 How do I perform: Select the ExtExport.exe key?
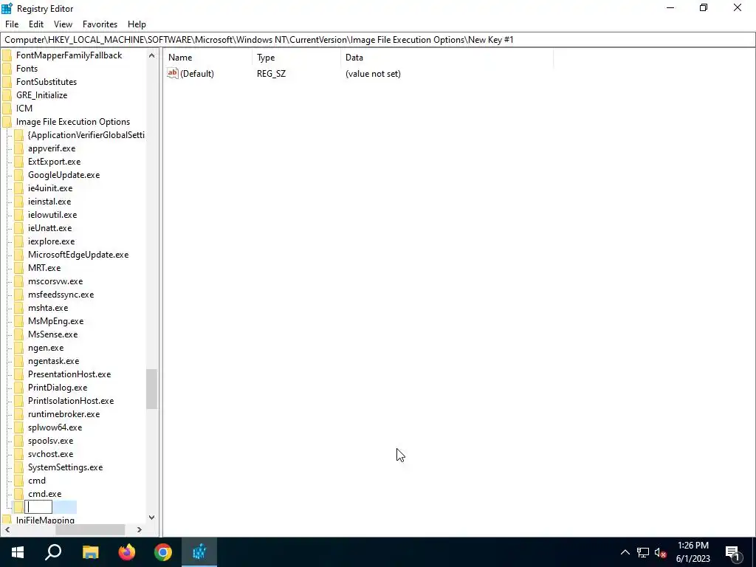coord(54,162)
